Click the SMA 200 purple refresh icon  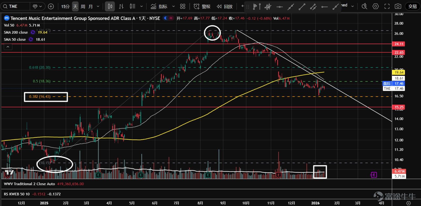[33, 32]
